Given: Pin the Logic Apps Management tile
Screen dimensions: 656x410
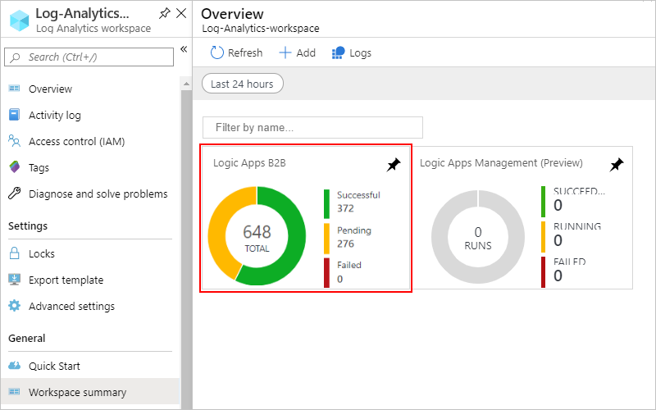Looking at the screenshot, I should 617,165.
